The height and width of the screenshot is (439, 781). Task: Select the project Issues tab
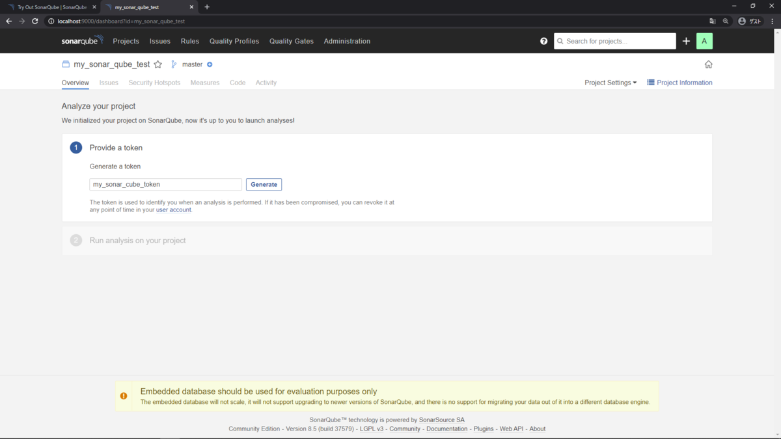[x=109, y=83]
